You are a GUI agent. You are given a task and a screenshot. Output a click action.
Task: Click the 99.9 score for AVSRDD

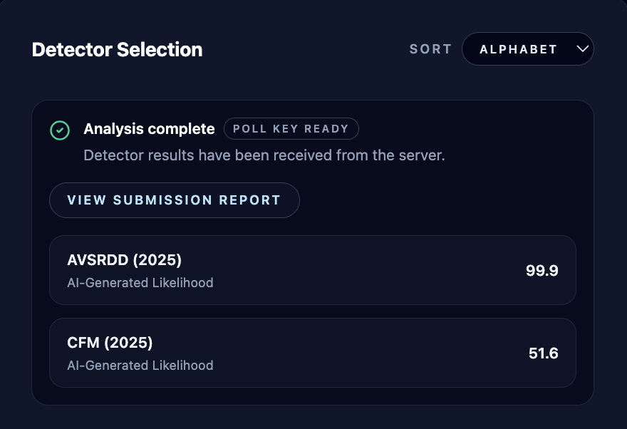click(542, 271)
